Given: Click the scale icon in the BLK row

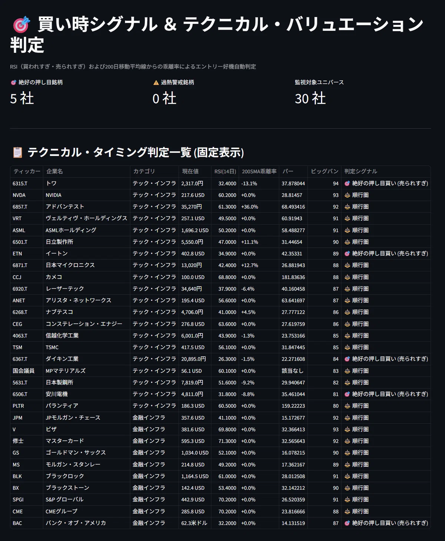Looking at the screenshot, I should click(x=347, y=476).
